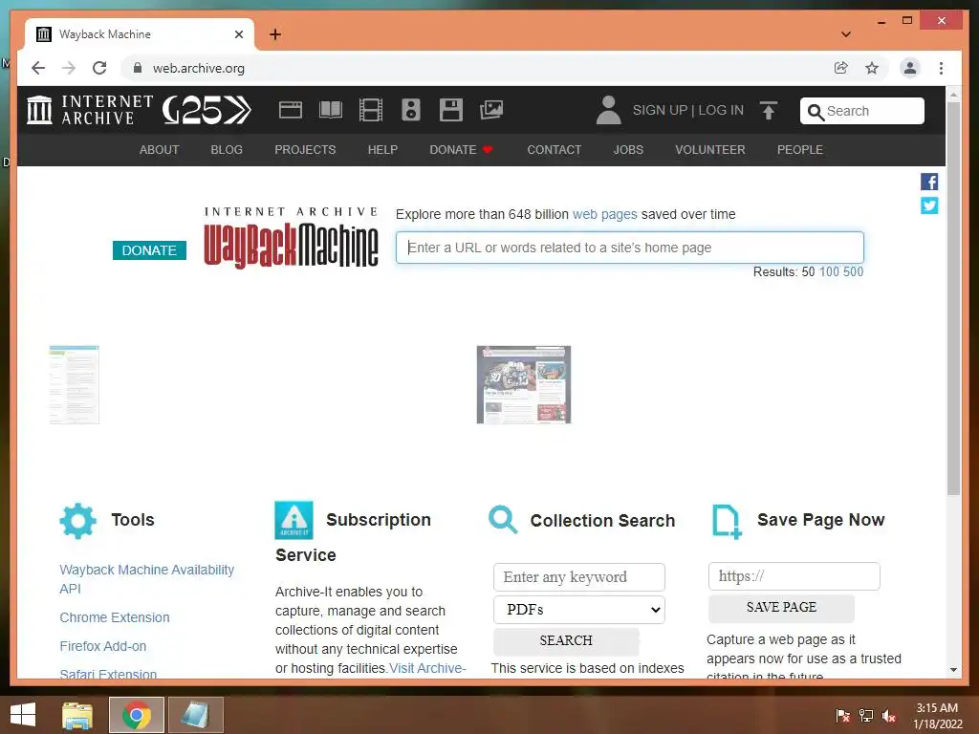Share the page on Facebook

tap(929, 182)
